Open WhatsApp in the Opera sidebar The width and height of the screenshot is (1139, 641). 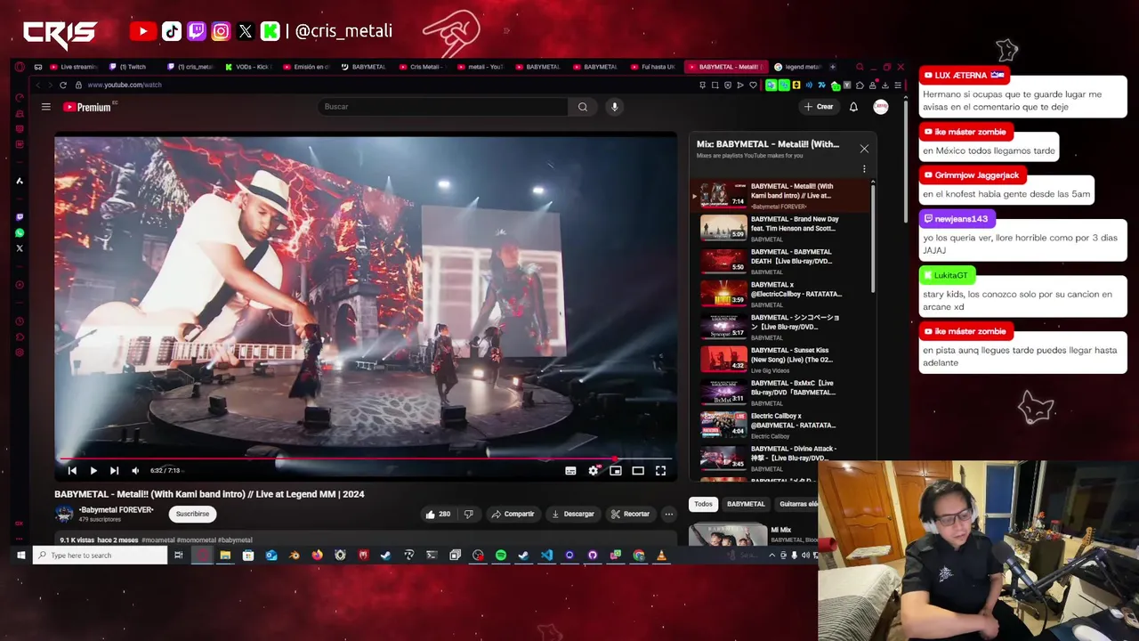(x=20, y=232)
